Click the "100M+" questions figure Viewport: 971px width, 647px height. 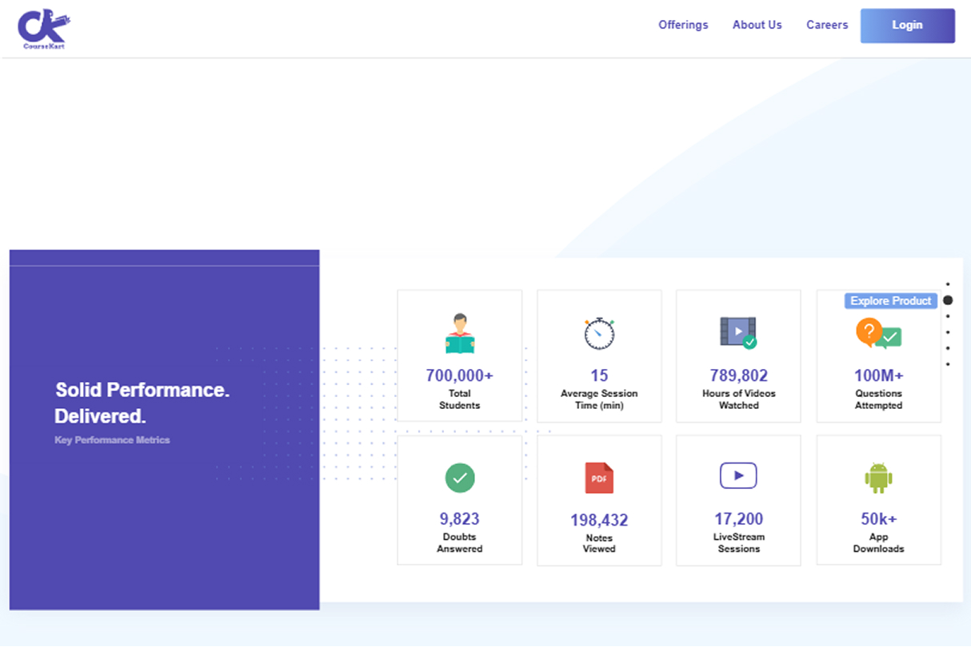point(878,375)
